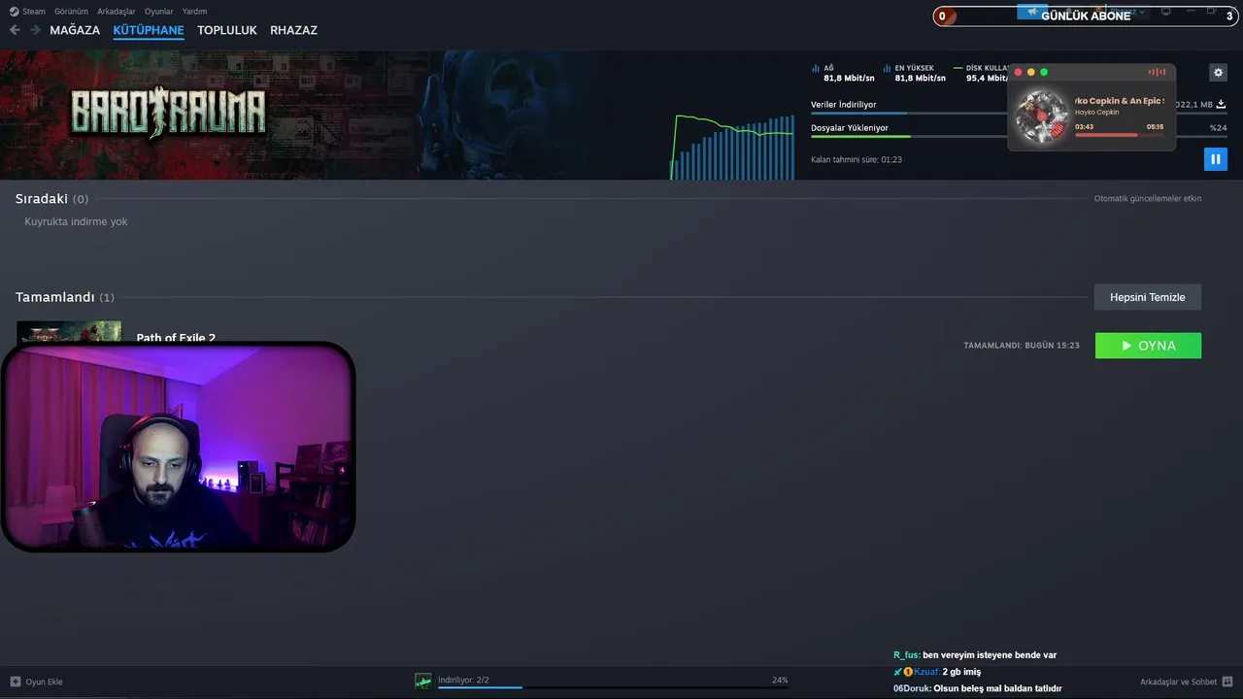Click the 'Tamamlandı' section heading
The image size is (1243, 699).
54,297
